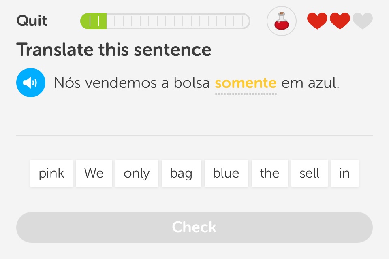This screenshot has width=389, height=259.
Task: Tap the "bag" word tile
Action: pos(181,173)
